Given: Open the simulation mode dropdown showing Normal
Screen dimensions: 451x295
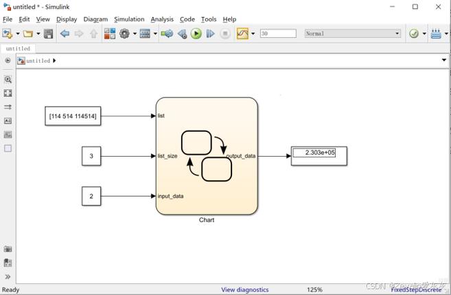Looking at the screenshot, I should click(351, 34).
